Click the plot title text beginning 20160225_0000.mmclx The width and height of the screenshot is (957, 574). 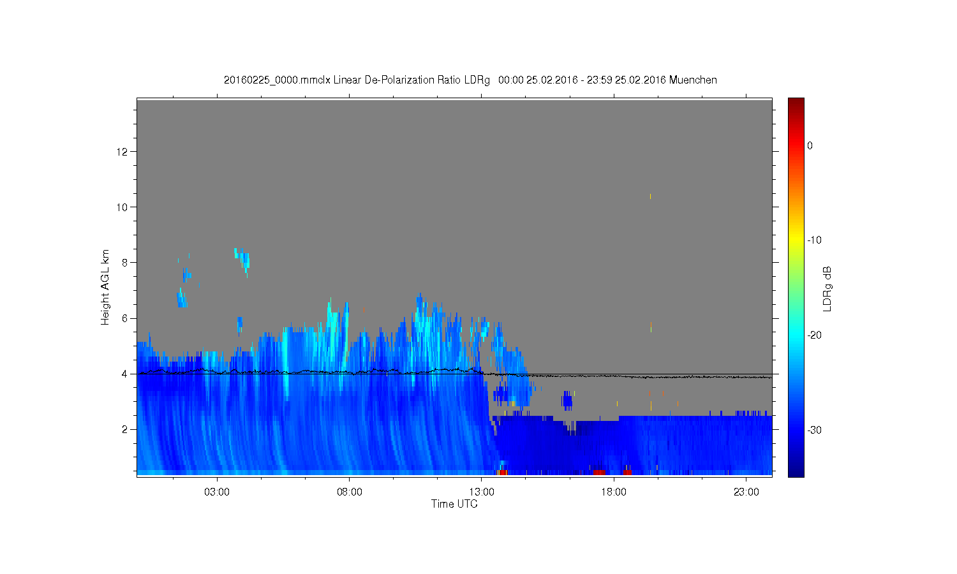[x=470, y=80]
